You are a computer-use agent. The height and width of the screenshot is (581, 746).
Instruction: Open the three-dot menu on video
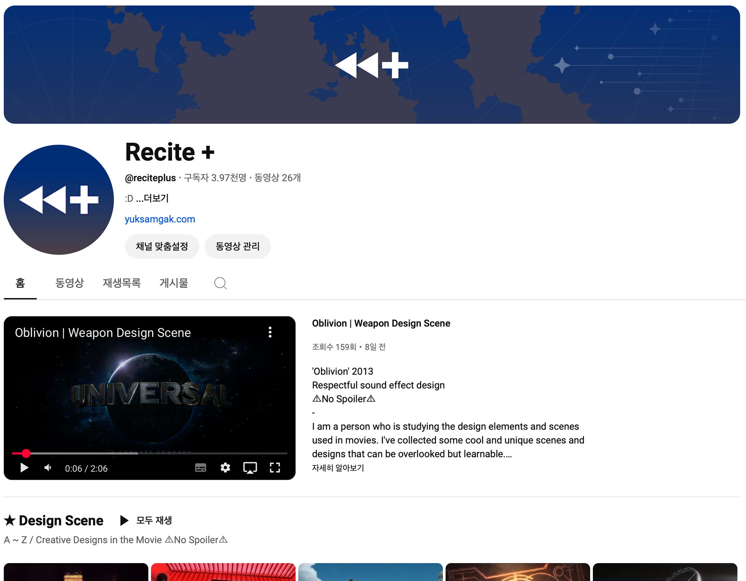tap(270, 332)
